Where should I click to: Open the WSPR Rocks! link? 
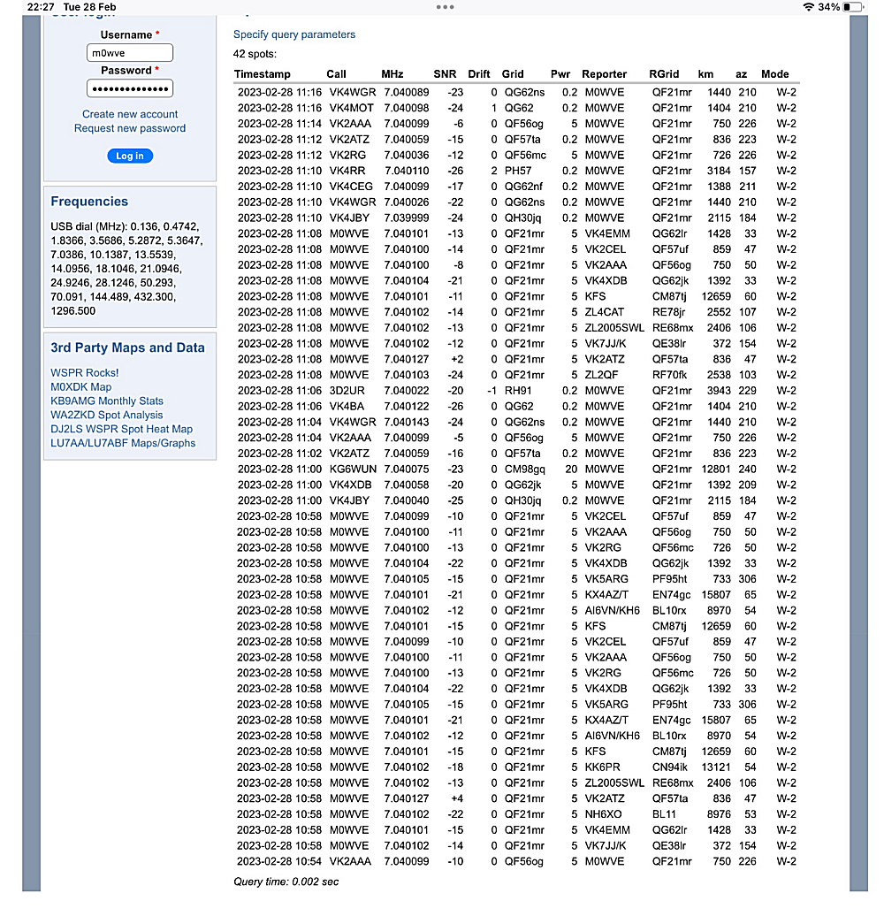(85, 373)
